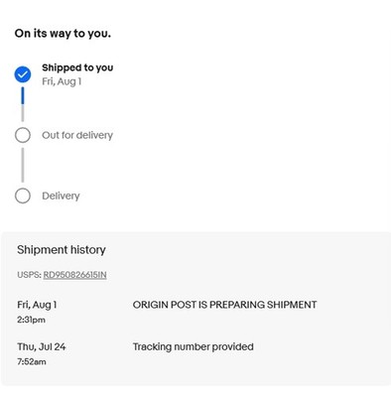
Task: Click progress line between Shipped and Out for delivery
Action: click(x=23, y=104)
